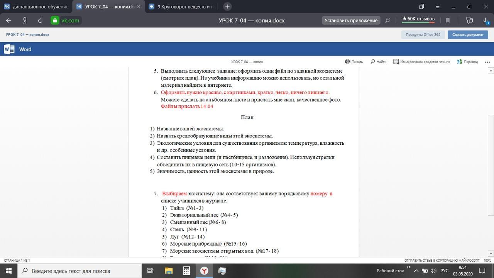This screenshot has width=494, height=278.
Task: Click the line Значимость, ценность этой экосистемы
Action: pos(215,171)
